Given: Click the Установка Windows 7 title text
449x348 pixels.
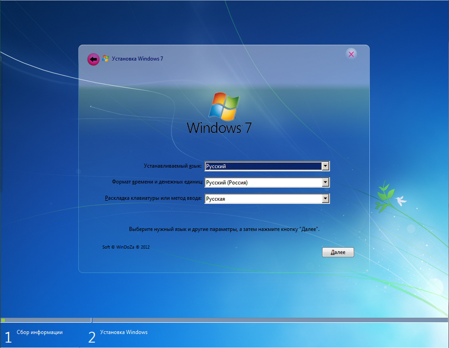Looking at the screenshot, I should click(x=137, y=59).
